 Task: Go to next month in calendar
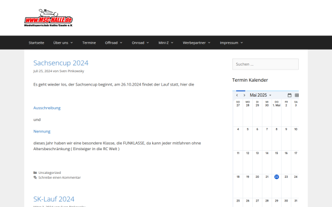[245, 95]
